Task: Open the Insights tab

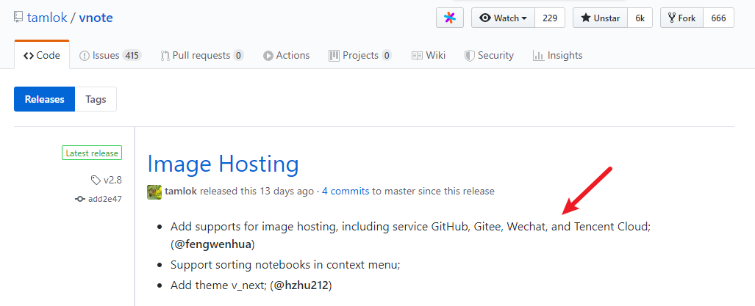Action: [x=558, y=56]
